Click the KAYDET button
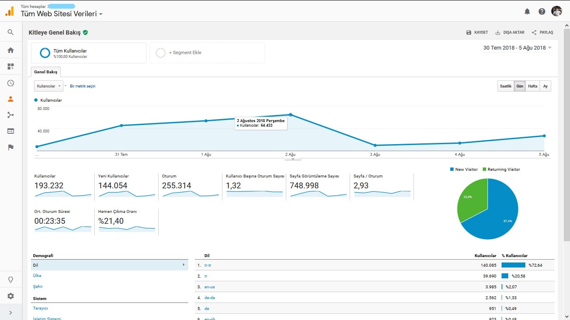 click(x=477, y=32)
